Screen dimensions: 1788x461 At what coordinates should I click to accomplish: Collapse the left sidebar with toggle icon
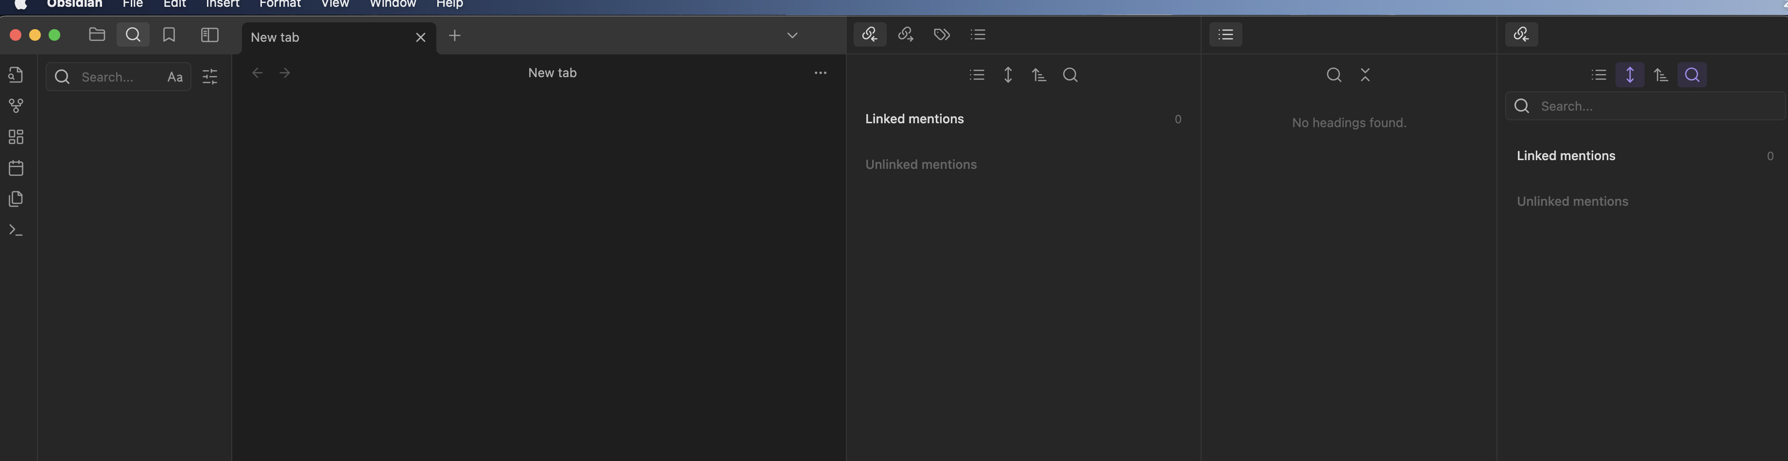click(209, 34)
